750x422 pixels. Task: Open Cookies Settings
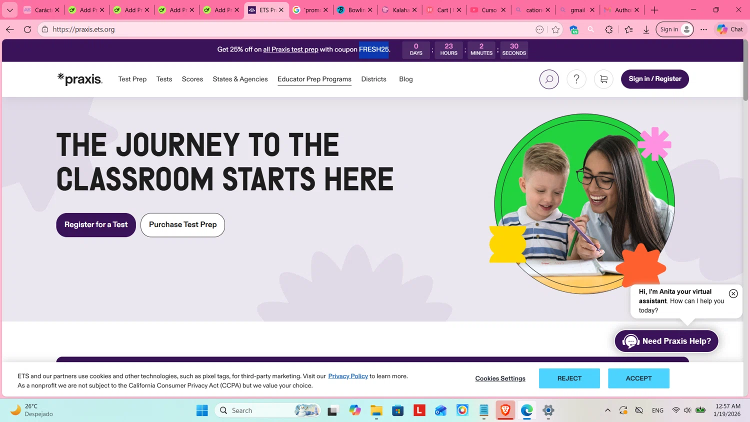pyautogui.click(x=500, y=378)
